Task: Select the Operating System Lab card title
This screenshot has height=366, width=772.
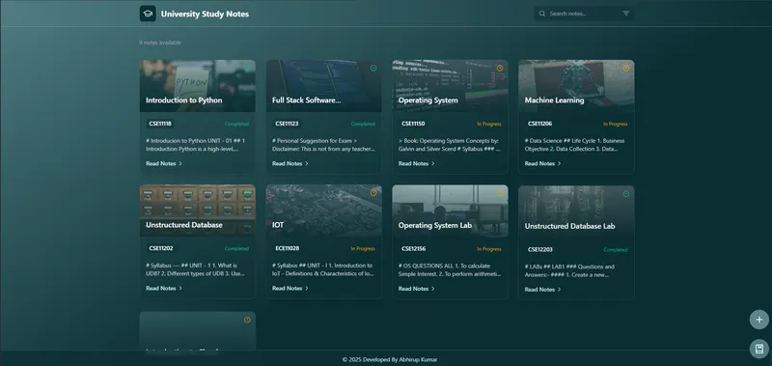Action: click(435, 225)
